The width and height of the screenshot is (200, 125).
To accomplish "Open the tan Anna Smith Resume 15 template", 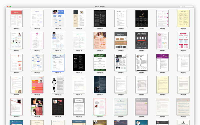I will 121,40.
